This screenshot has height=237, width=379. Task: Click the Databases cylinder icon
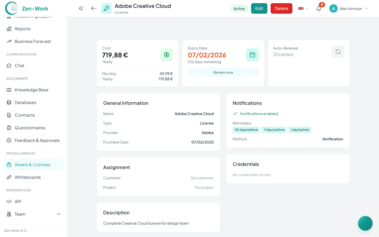pos(9,102)
